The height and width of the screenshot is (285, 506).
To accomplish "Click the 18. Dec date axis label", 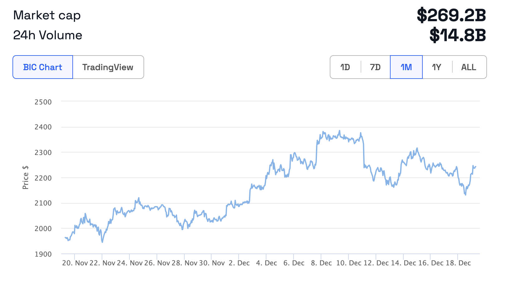I will pos(458,263).
